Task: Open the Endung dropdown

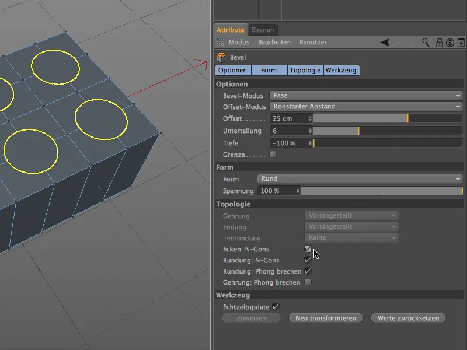Action: 351,227
